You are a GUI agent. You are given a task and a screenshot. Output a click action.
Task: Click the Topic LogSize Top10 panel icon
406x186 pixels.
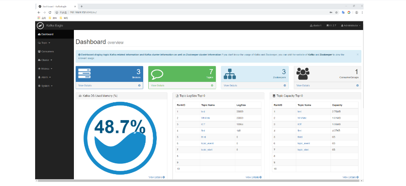tap(177, 96)
